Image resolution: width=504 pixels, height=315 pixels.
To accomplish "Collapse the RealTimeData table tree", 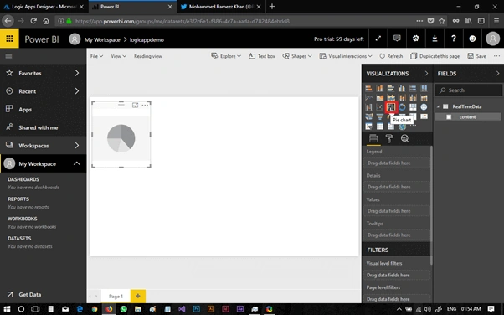I will pyautogui.click(x=438, y=107).
